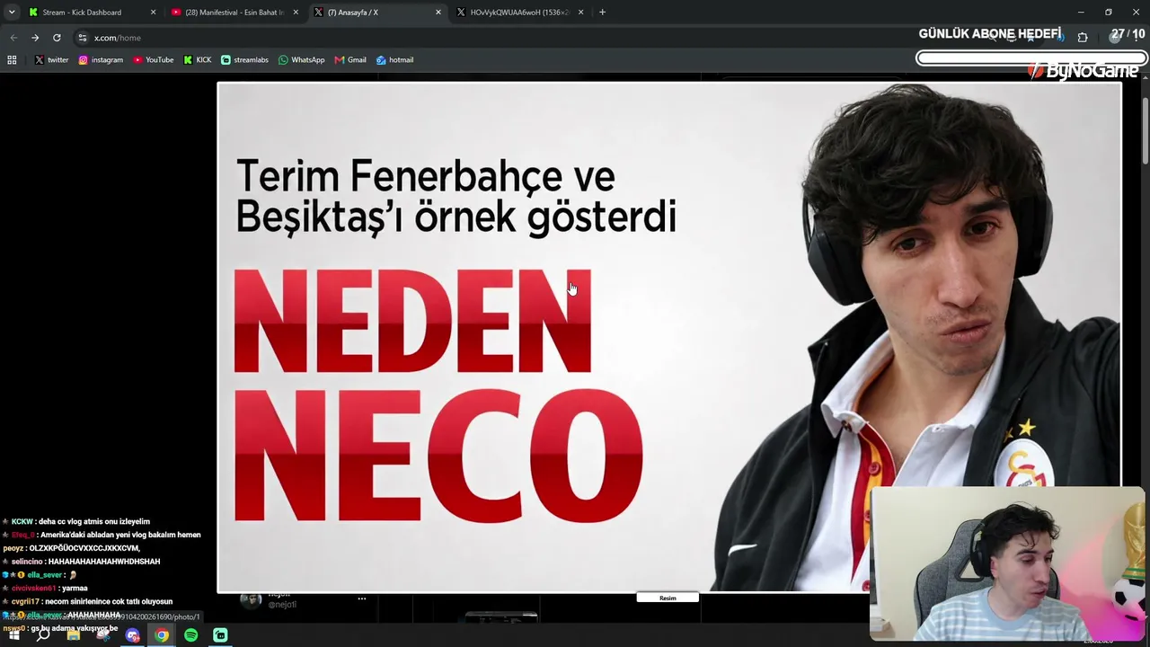Open the hotmail bookmark
The height and width of the screenshot is (647, 1150).
pyautogui.click(x=394, y=60)
